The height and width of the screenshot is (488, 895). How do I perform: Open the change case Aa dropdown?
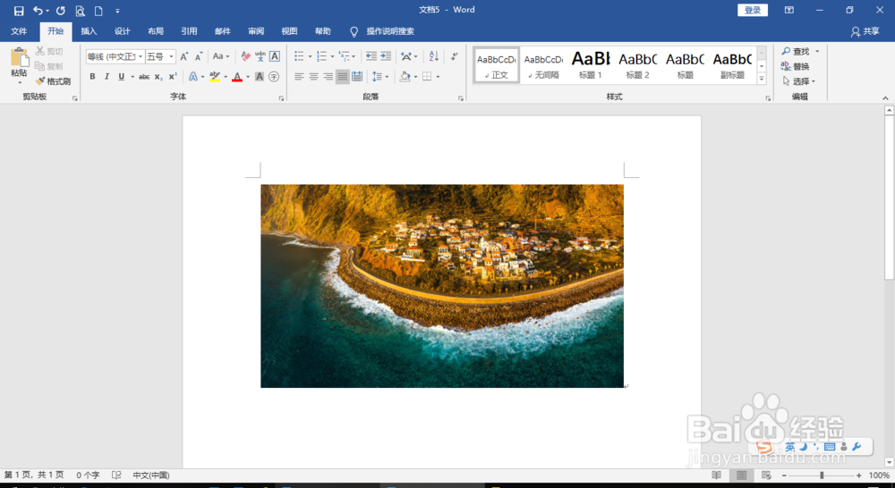point(221,56)
